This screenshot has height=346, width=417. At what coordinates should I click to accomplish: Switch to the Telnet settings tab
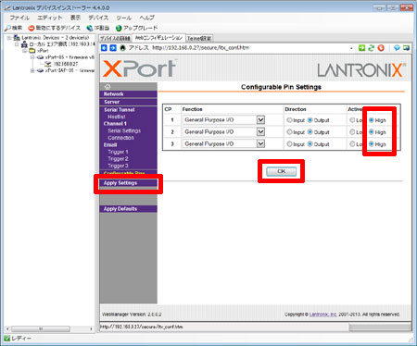(199, 38)
